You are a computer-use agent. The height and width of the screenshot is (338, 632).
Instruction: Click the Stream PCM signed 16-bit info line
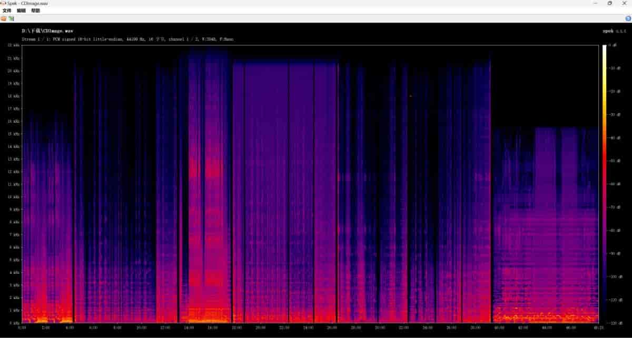point(127,39)
